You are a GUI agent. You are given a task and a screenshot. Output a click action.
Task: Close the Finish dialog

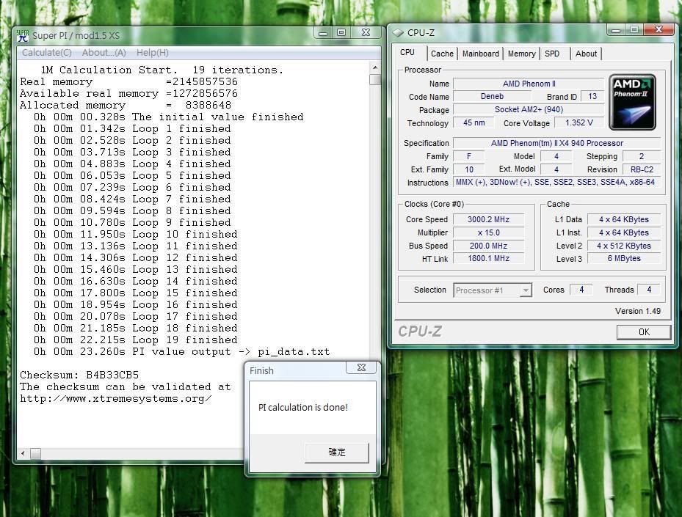[361, 367]
